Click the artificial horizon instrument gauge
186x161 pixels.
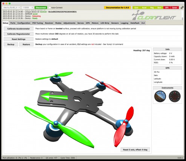[160, 96]
